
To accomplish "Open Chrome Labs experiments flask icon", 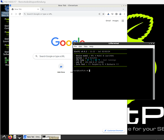I will coord(108,14).
